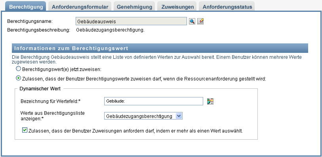Toggle the 'mehr als einen Wert auswählt' checkbox
This screenshot has width=322, height=157.
tap(25, 130)
